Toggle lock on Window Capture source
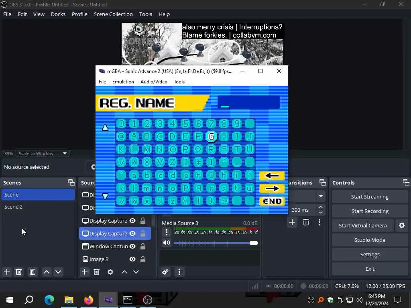Image resolution: width=411 pixels, height=308 pixels. click(x=143, y=247)
